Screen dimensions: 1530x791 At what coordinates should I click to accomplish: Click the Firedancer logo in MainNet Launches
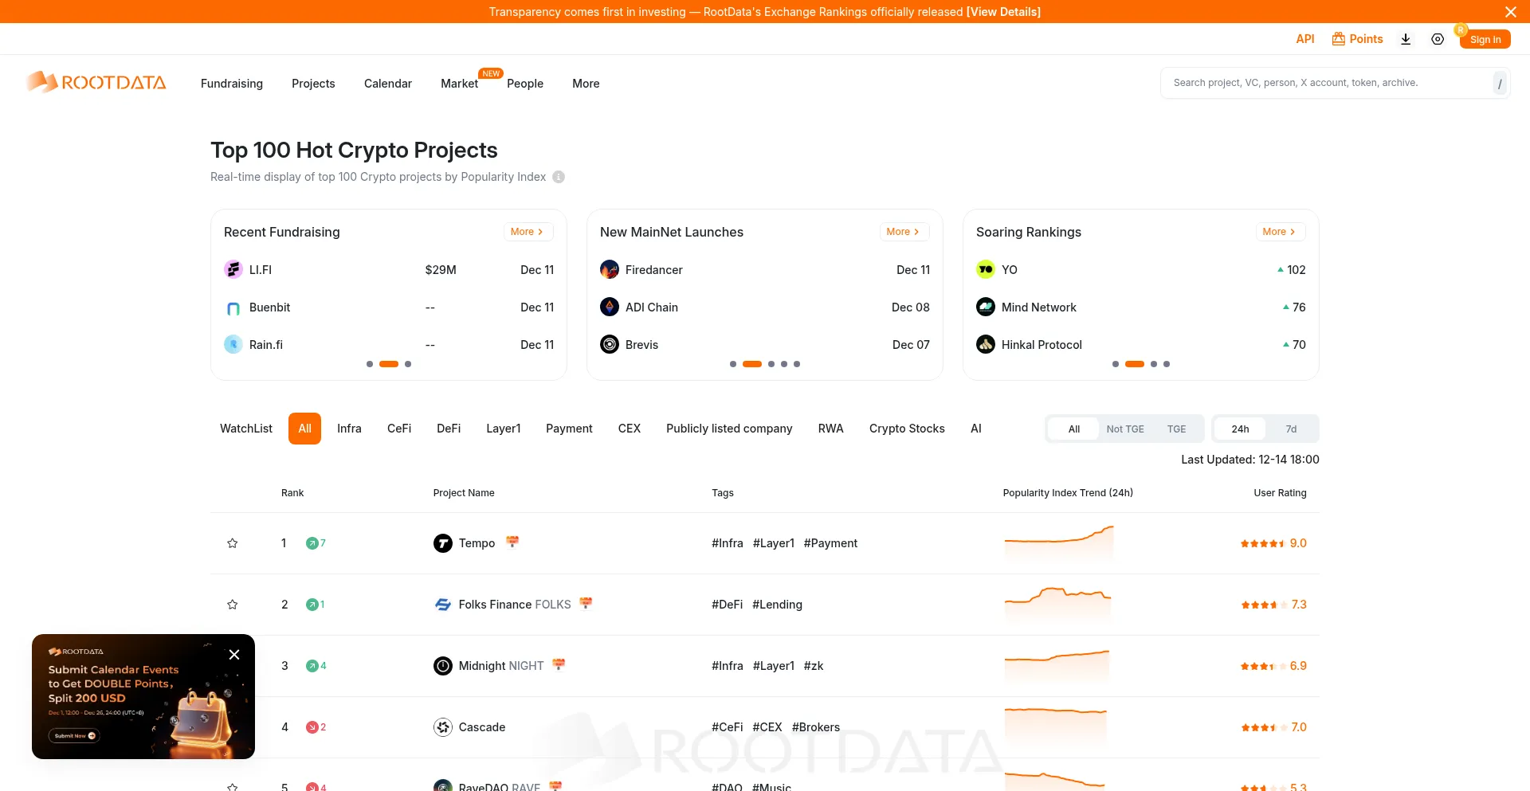610,269
